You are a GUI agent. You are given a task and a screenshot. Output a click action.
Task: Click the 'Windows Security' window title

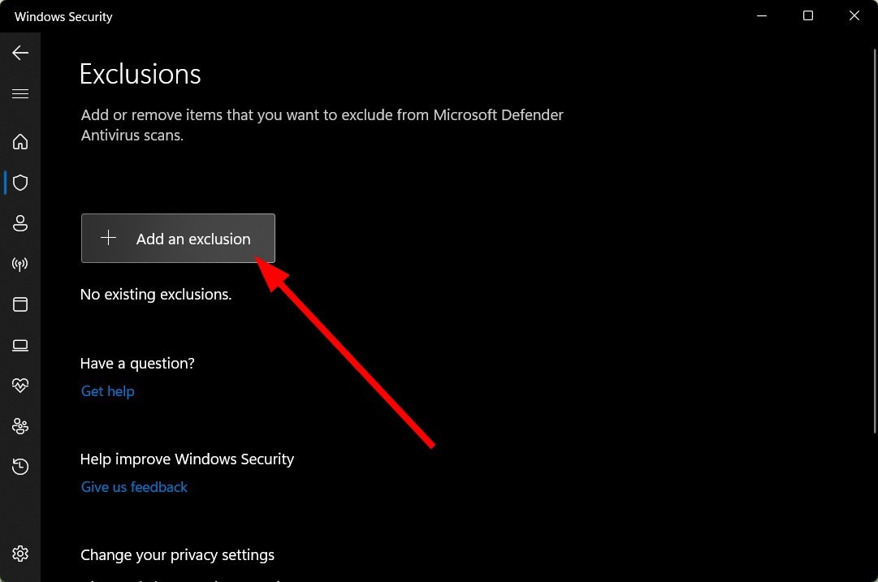(x=63, y=17)
